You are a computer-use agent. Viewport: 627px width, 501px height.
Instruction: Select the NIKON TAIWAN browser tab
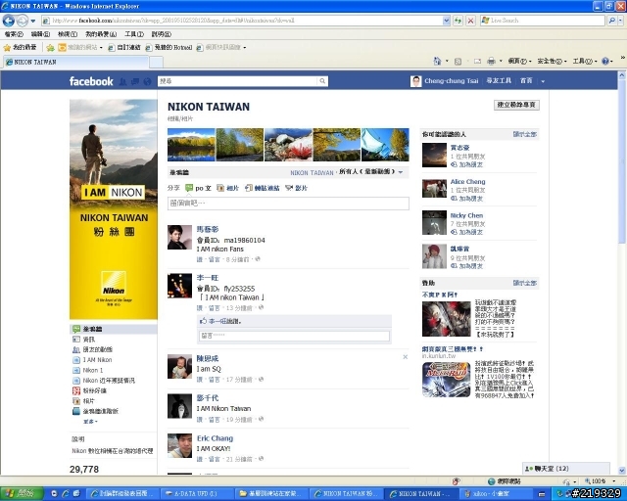[76, 62]
